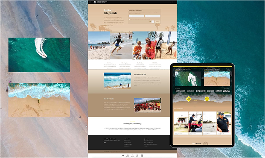The height and width of the screenshot is (158, 265).
Task: Click the website design credit link in brown bar
Action: point(113,152)
